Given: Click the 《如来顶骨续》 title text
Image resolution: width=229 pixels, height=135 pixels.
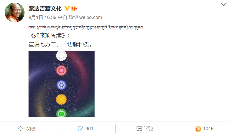Looking at the screenshot, I should [x=48, y=35].
